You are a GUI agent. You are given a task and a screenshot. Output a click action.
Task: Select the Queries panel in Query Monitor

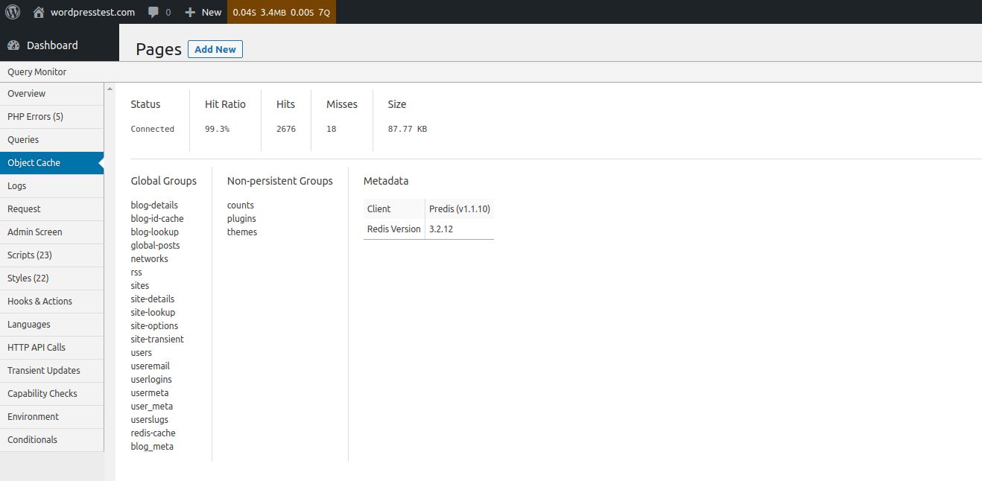click(23, 139)
